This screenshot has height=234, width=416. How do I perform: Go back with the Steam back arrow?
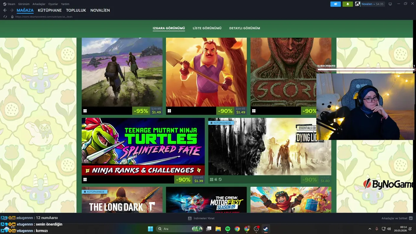click(5, 10)
